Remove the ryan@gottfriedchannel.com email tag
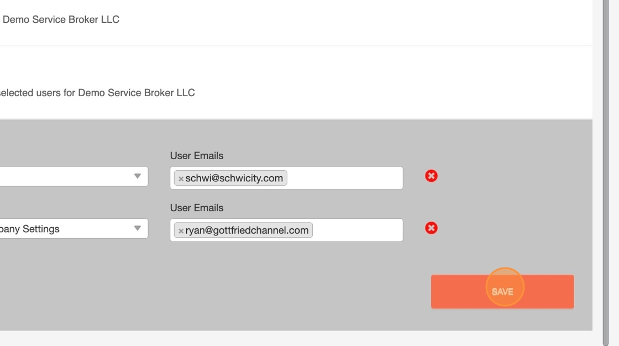The height and width of the screenshot is (346, 619). coord(181,231)
